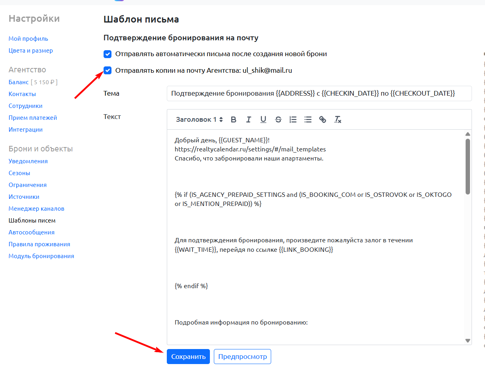Image resolution: width=485 pixels, height=368 pixels.
Task: Open the Заголовок 1 heading style dropdown
Action: click(199, 119)
